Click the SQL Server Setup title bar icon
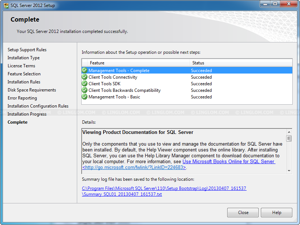Screen dimensions: 300x225 (x=6, y=5)
